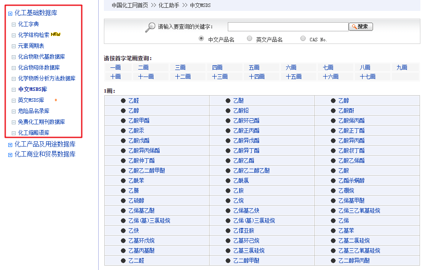This screenshot has width=423, height=270.
Task: Select 中文MSDS库 in the sidebar
Action: (x=33, y=89)
